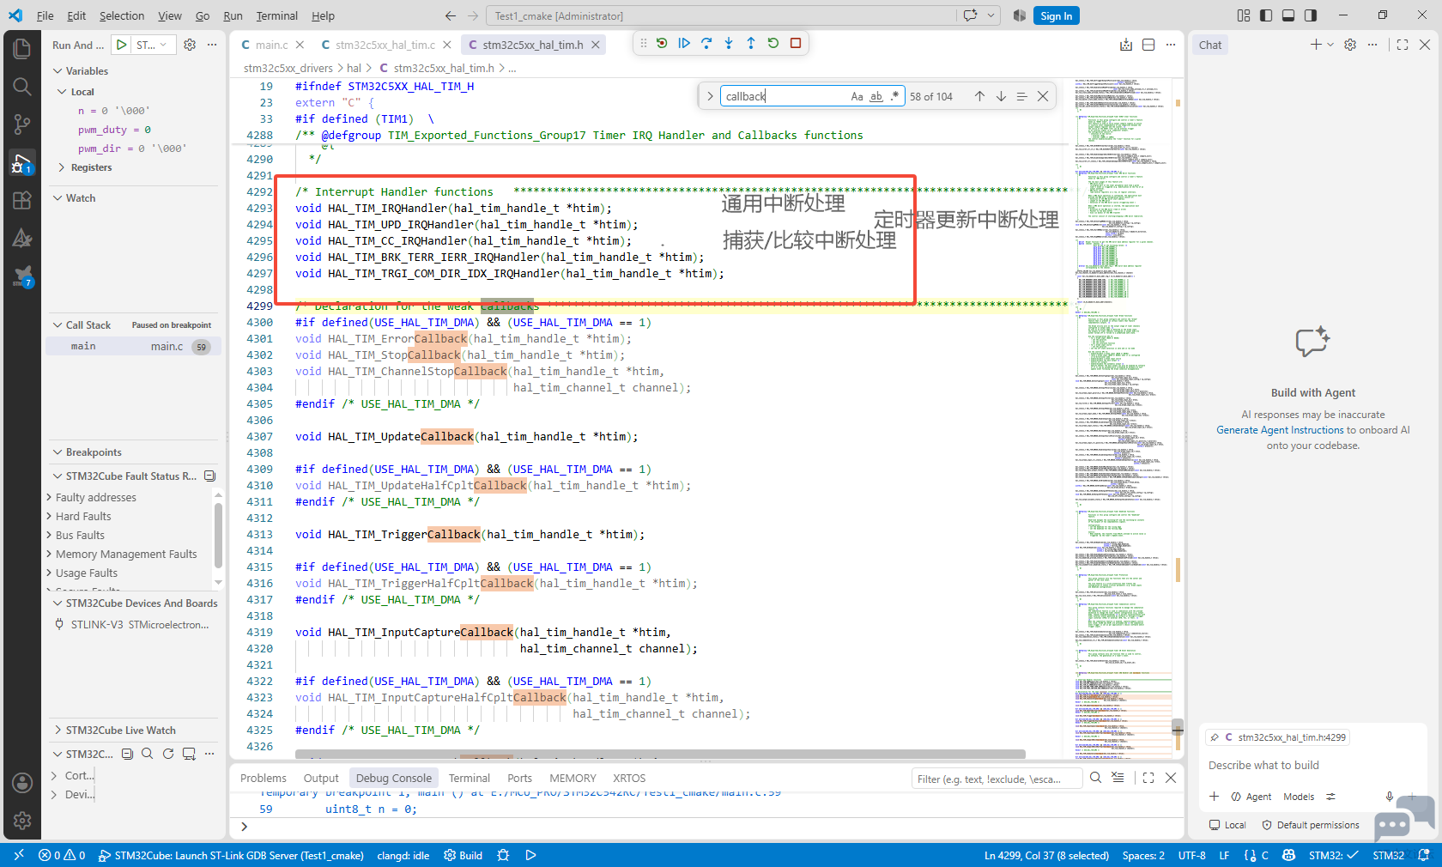Image resolution: width=1442 pixels, height=867 pixels.
Task: Open the Terminal menu
Action: click(x=276, y=15)
